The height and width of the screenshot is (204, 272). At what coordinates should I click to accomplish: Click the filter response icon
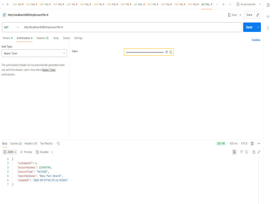pos(242,152)
